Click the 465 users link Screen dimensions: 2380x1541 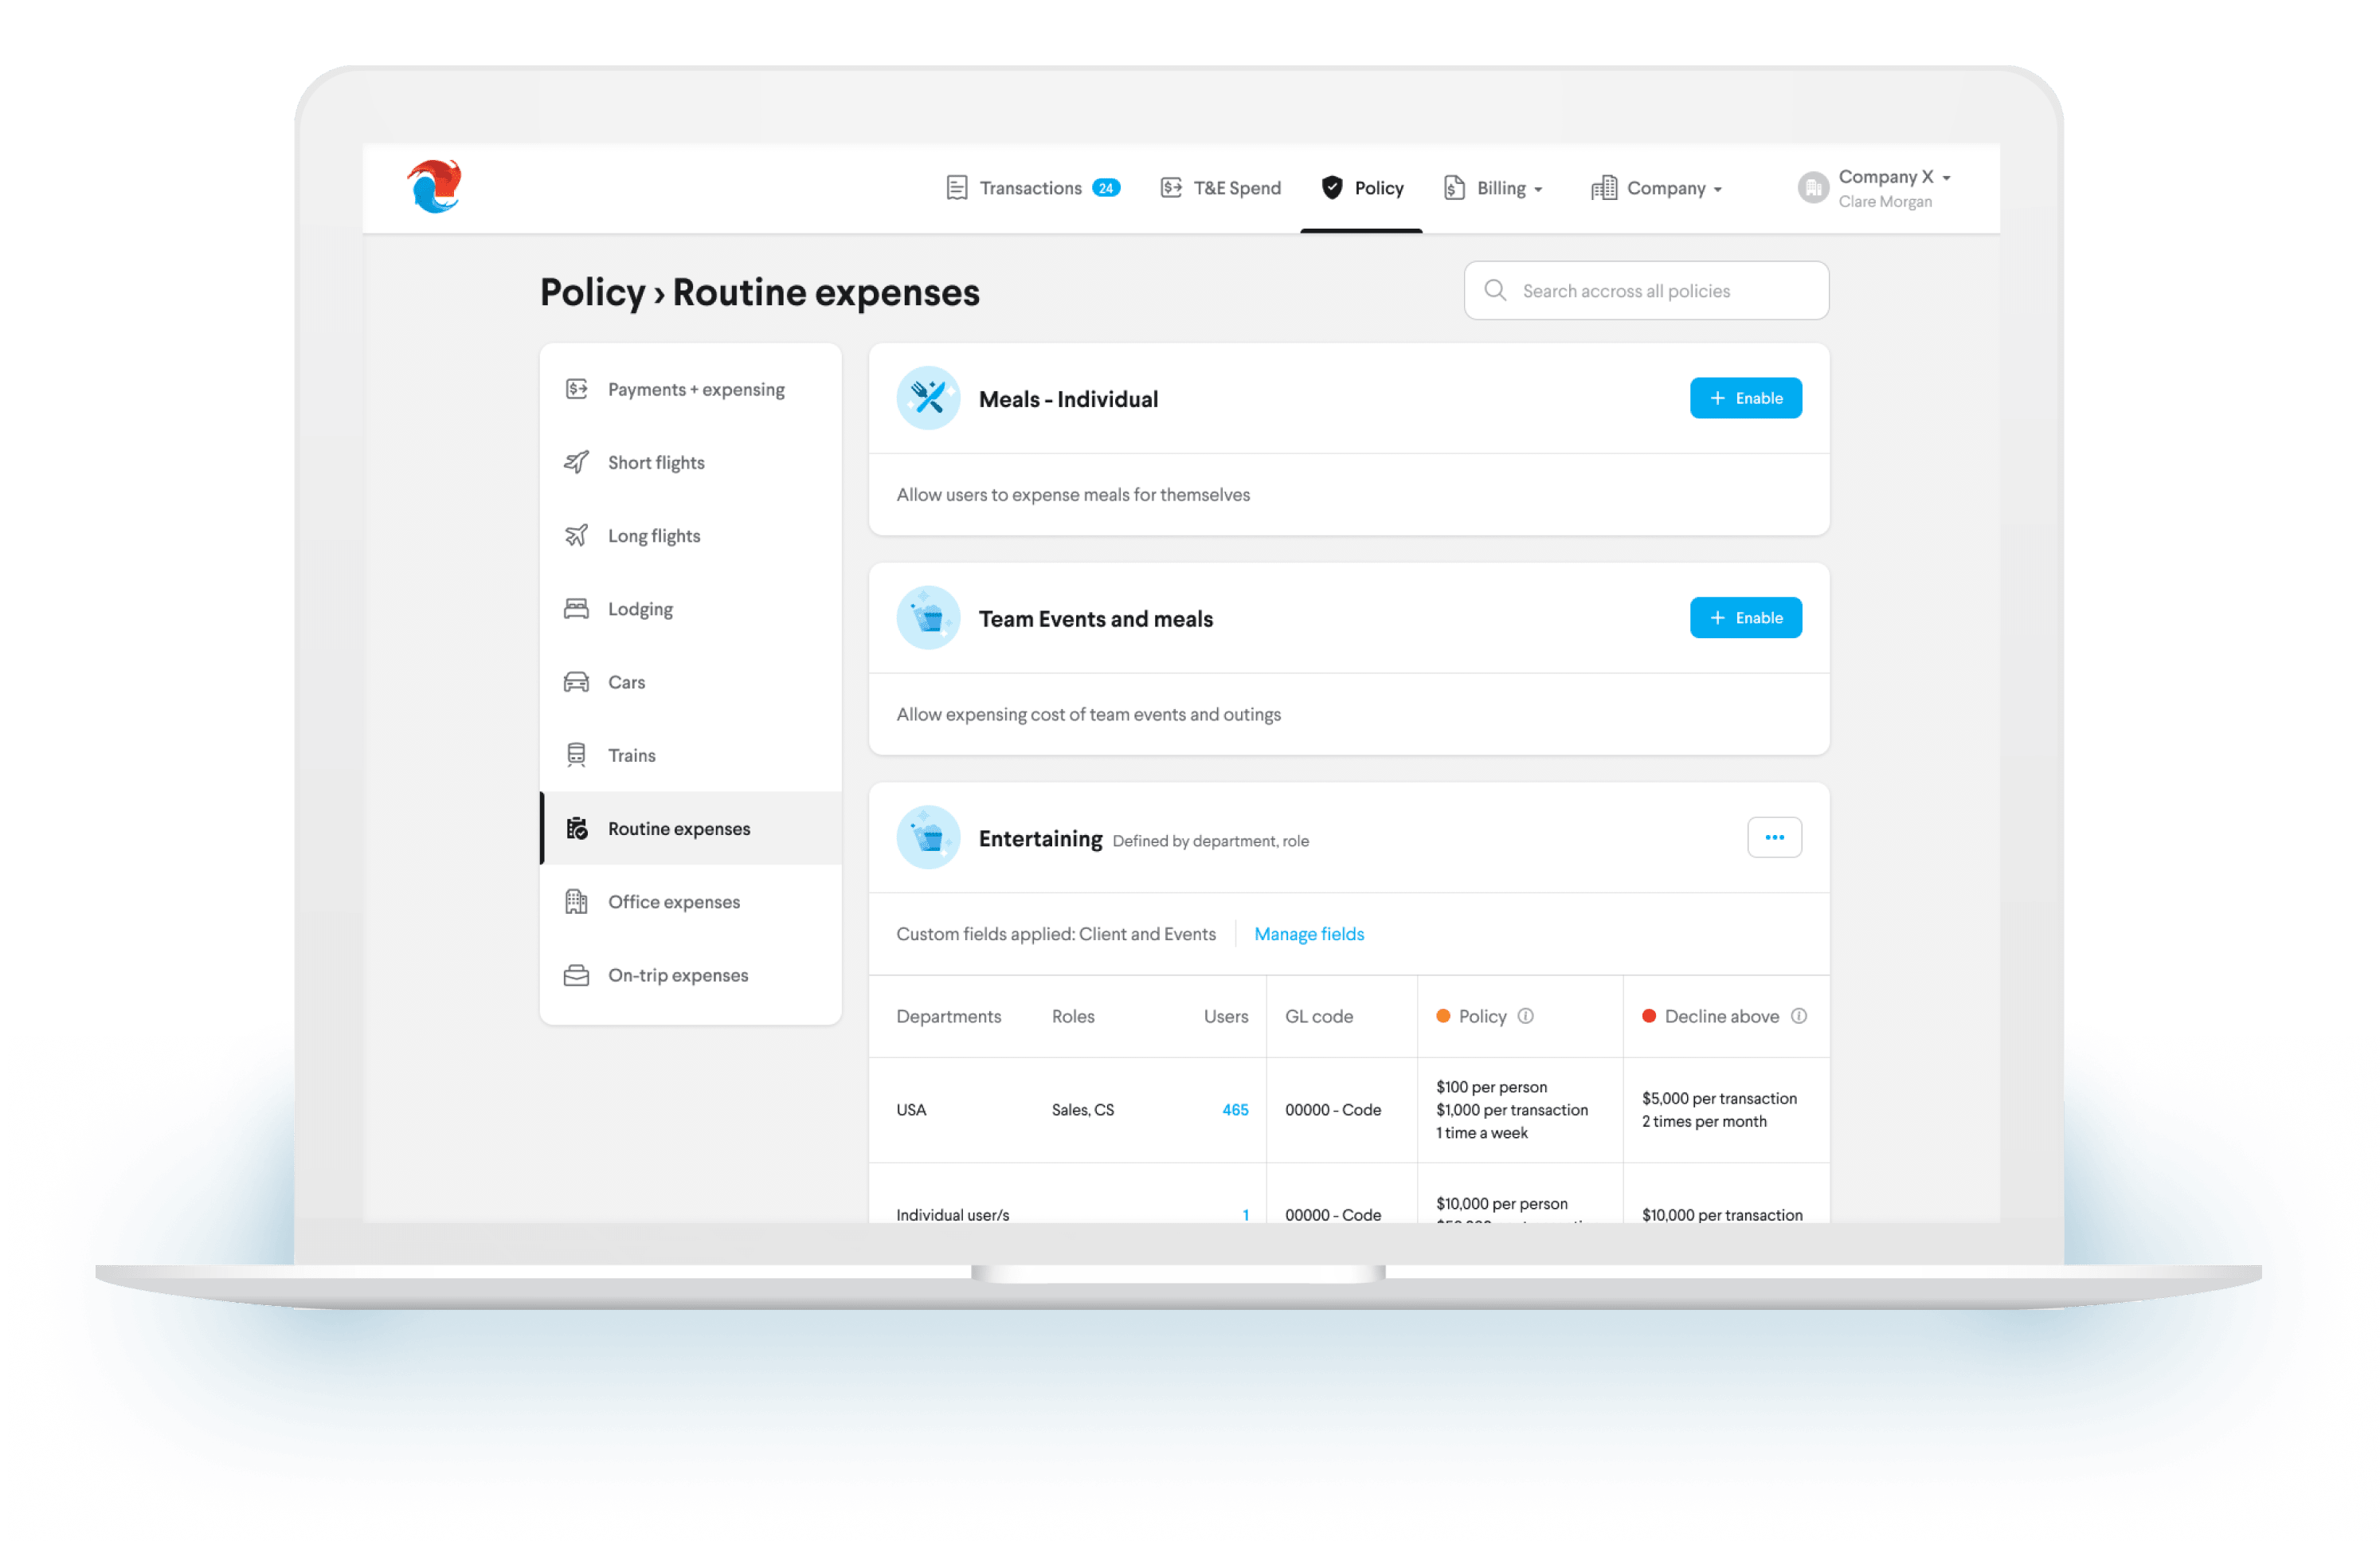pyautogui.click(x=1235, y=1110)
